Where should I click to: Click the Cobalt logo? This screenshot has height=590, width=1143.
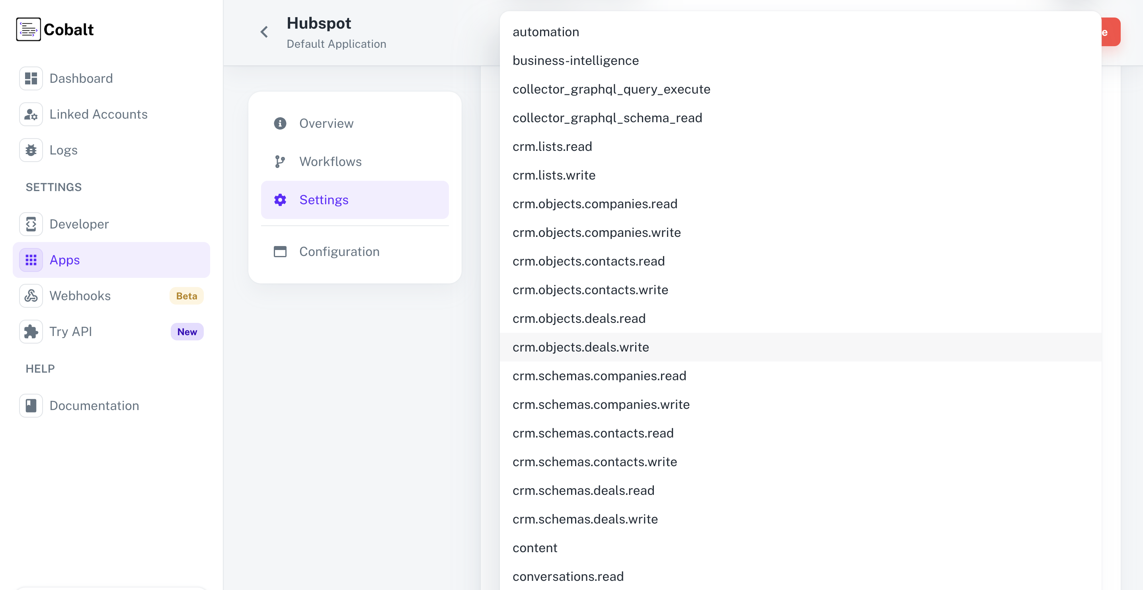(55, 29)
